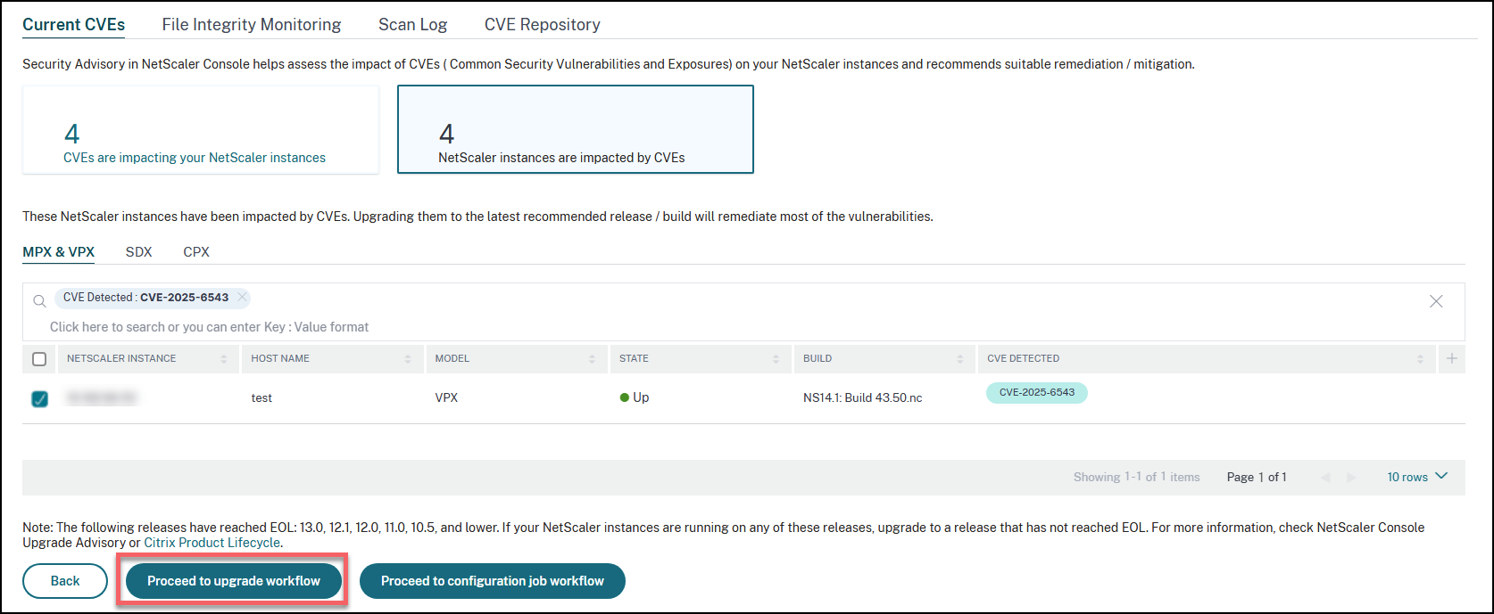Click the CVE-2025-6543 badge in row

point(1036,393)
